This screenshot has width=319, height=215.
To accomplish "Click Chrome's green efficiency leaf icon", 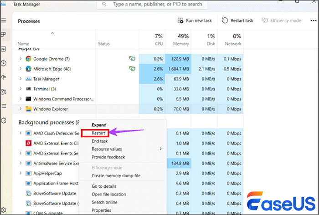I will [x=132, y=59].
